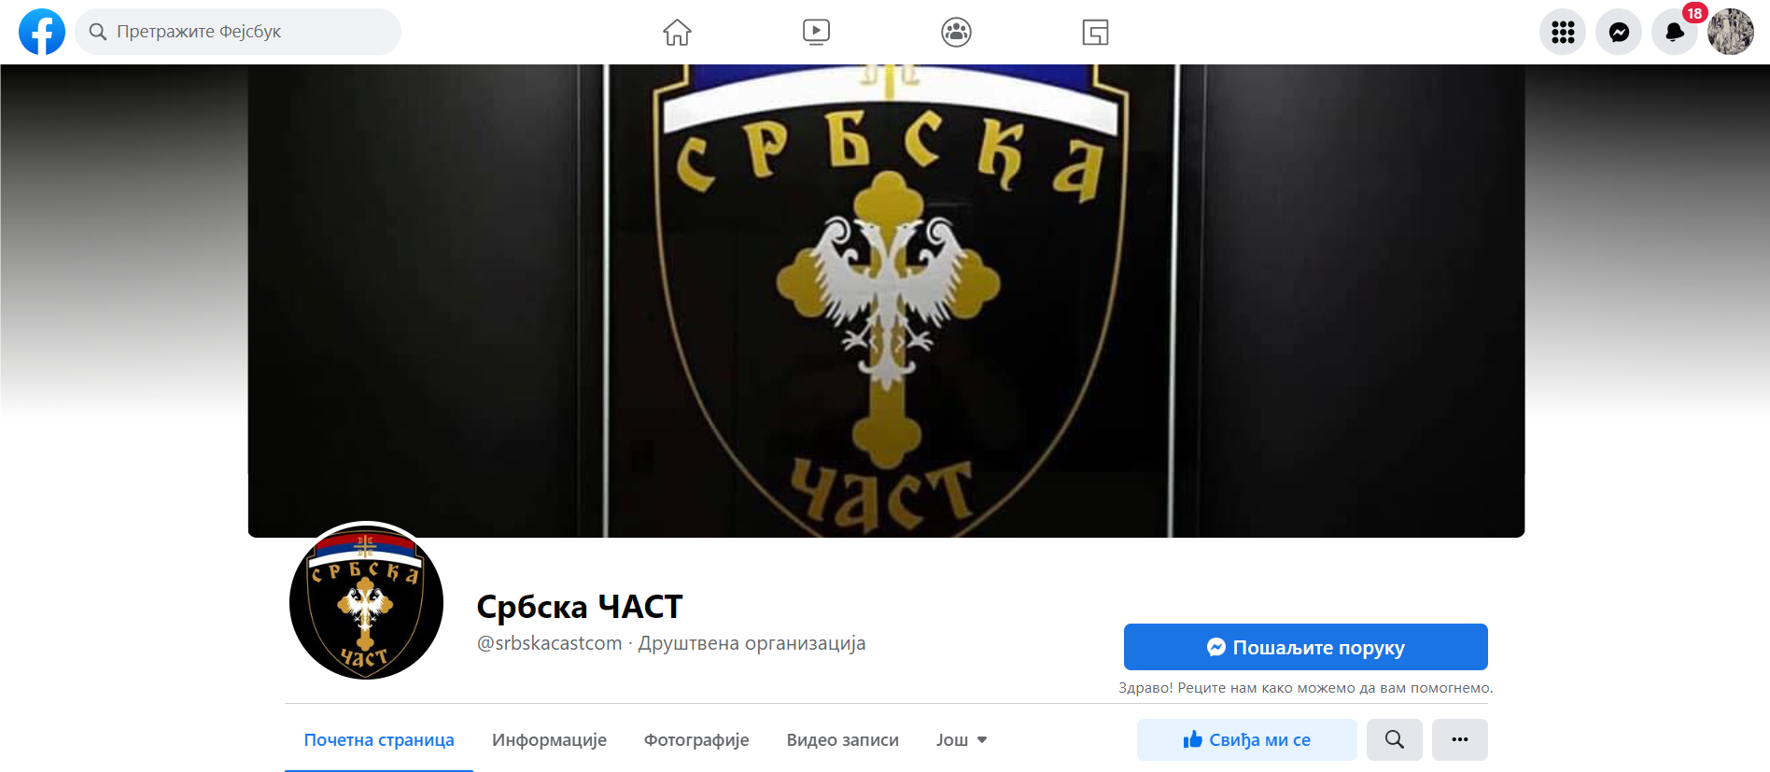The height and width of the screenshot is (772, 1770).
Task: Open the Watch video icon
Action: 816,33
